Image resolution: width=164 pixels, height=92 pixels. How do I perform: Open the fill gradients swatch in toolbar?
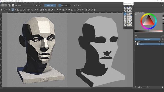[x=2, y=5]
